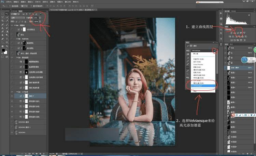Select the Type tool in the toolbox
Viewport: 256px width, 156px height.
point(7,39)
